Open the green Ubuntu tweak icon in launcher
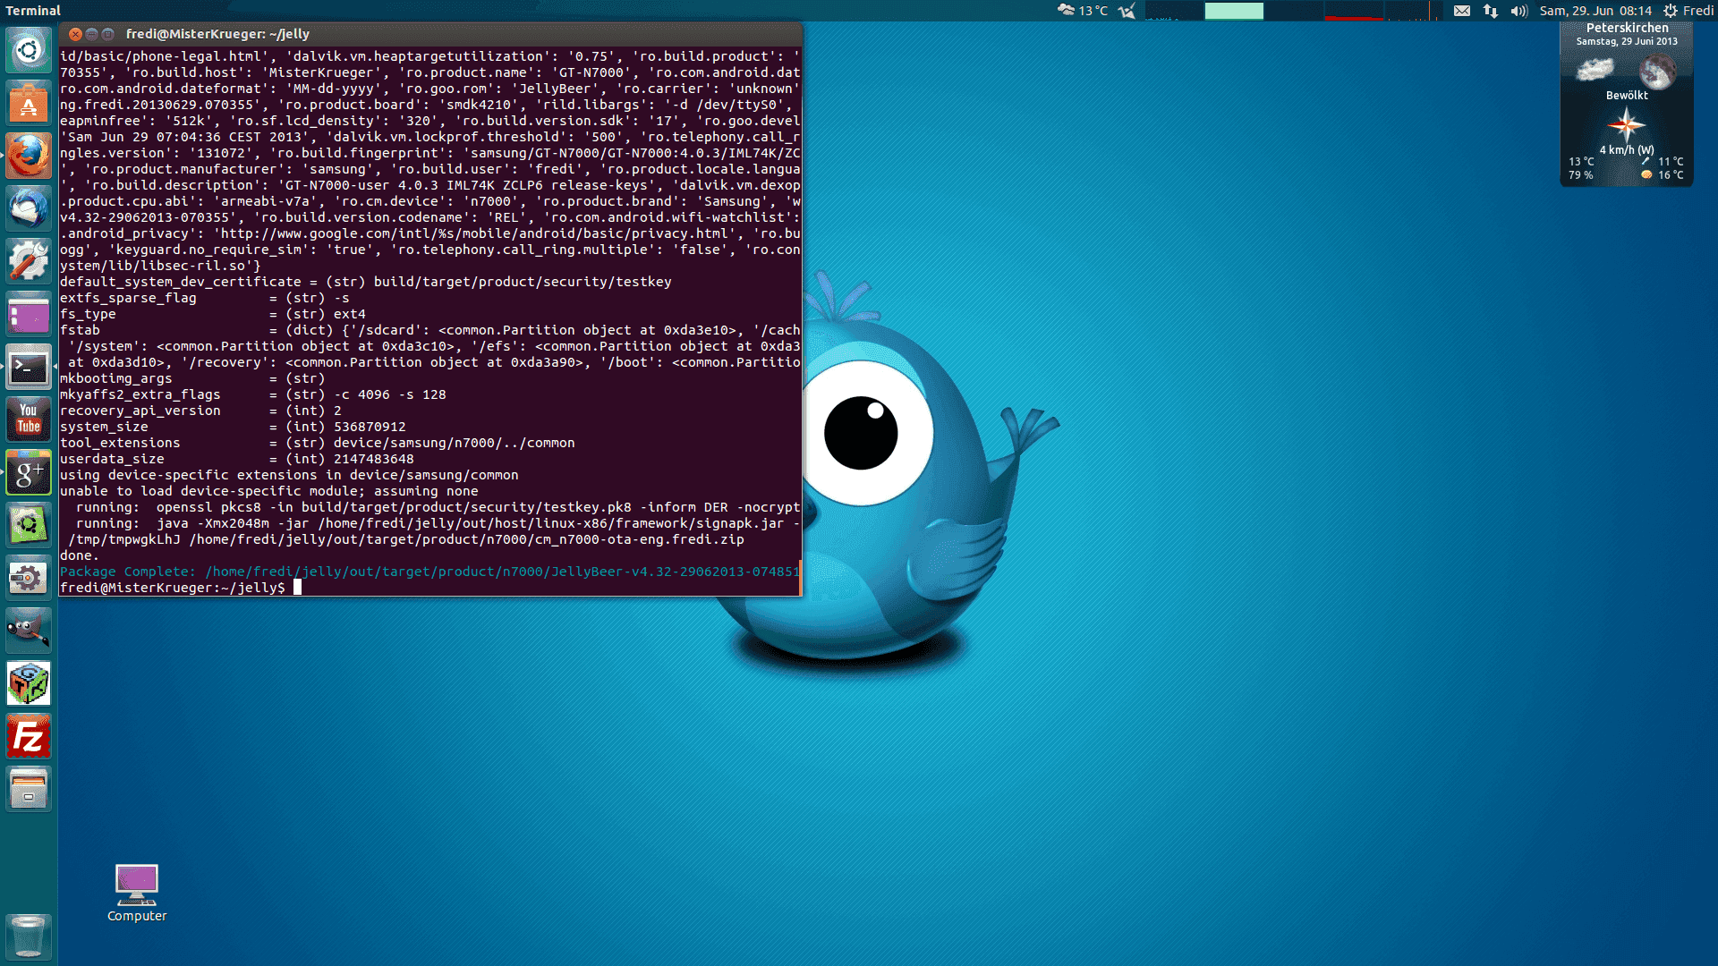The image size is (1718, 966). pyautogui.click(x=29, y=526)
